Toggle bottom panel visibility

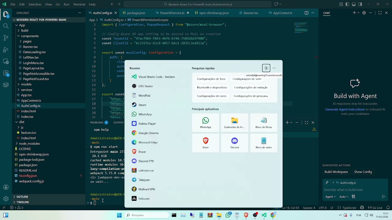(x=354, y=4)
